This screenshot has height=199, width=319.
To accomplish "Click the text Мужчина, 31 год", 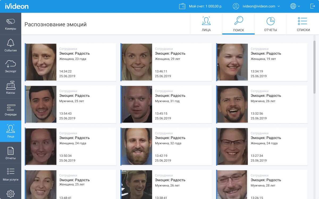I will (167, 101).
